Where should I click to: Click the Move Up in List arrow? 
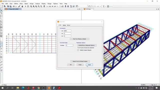click(x=65, y=6)
